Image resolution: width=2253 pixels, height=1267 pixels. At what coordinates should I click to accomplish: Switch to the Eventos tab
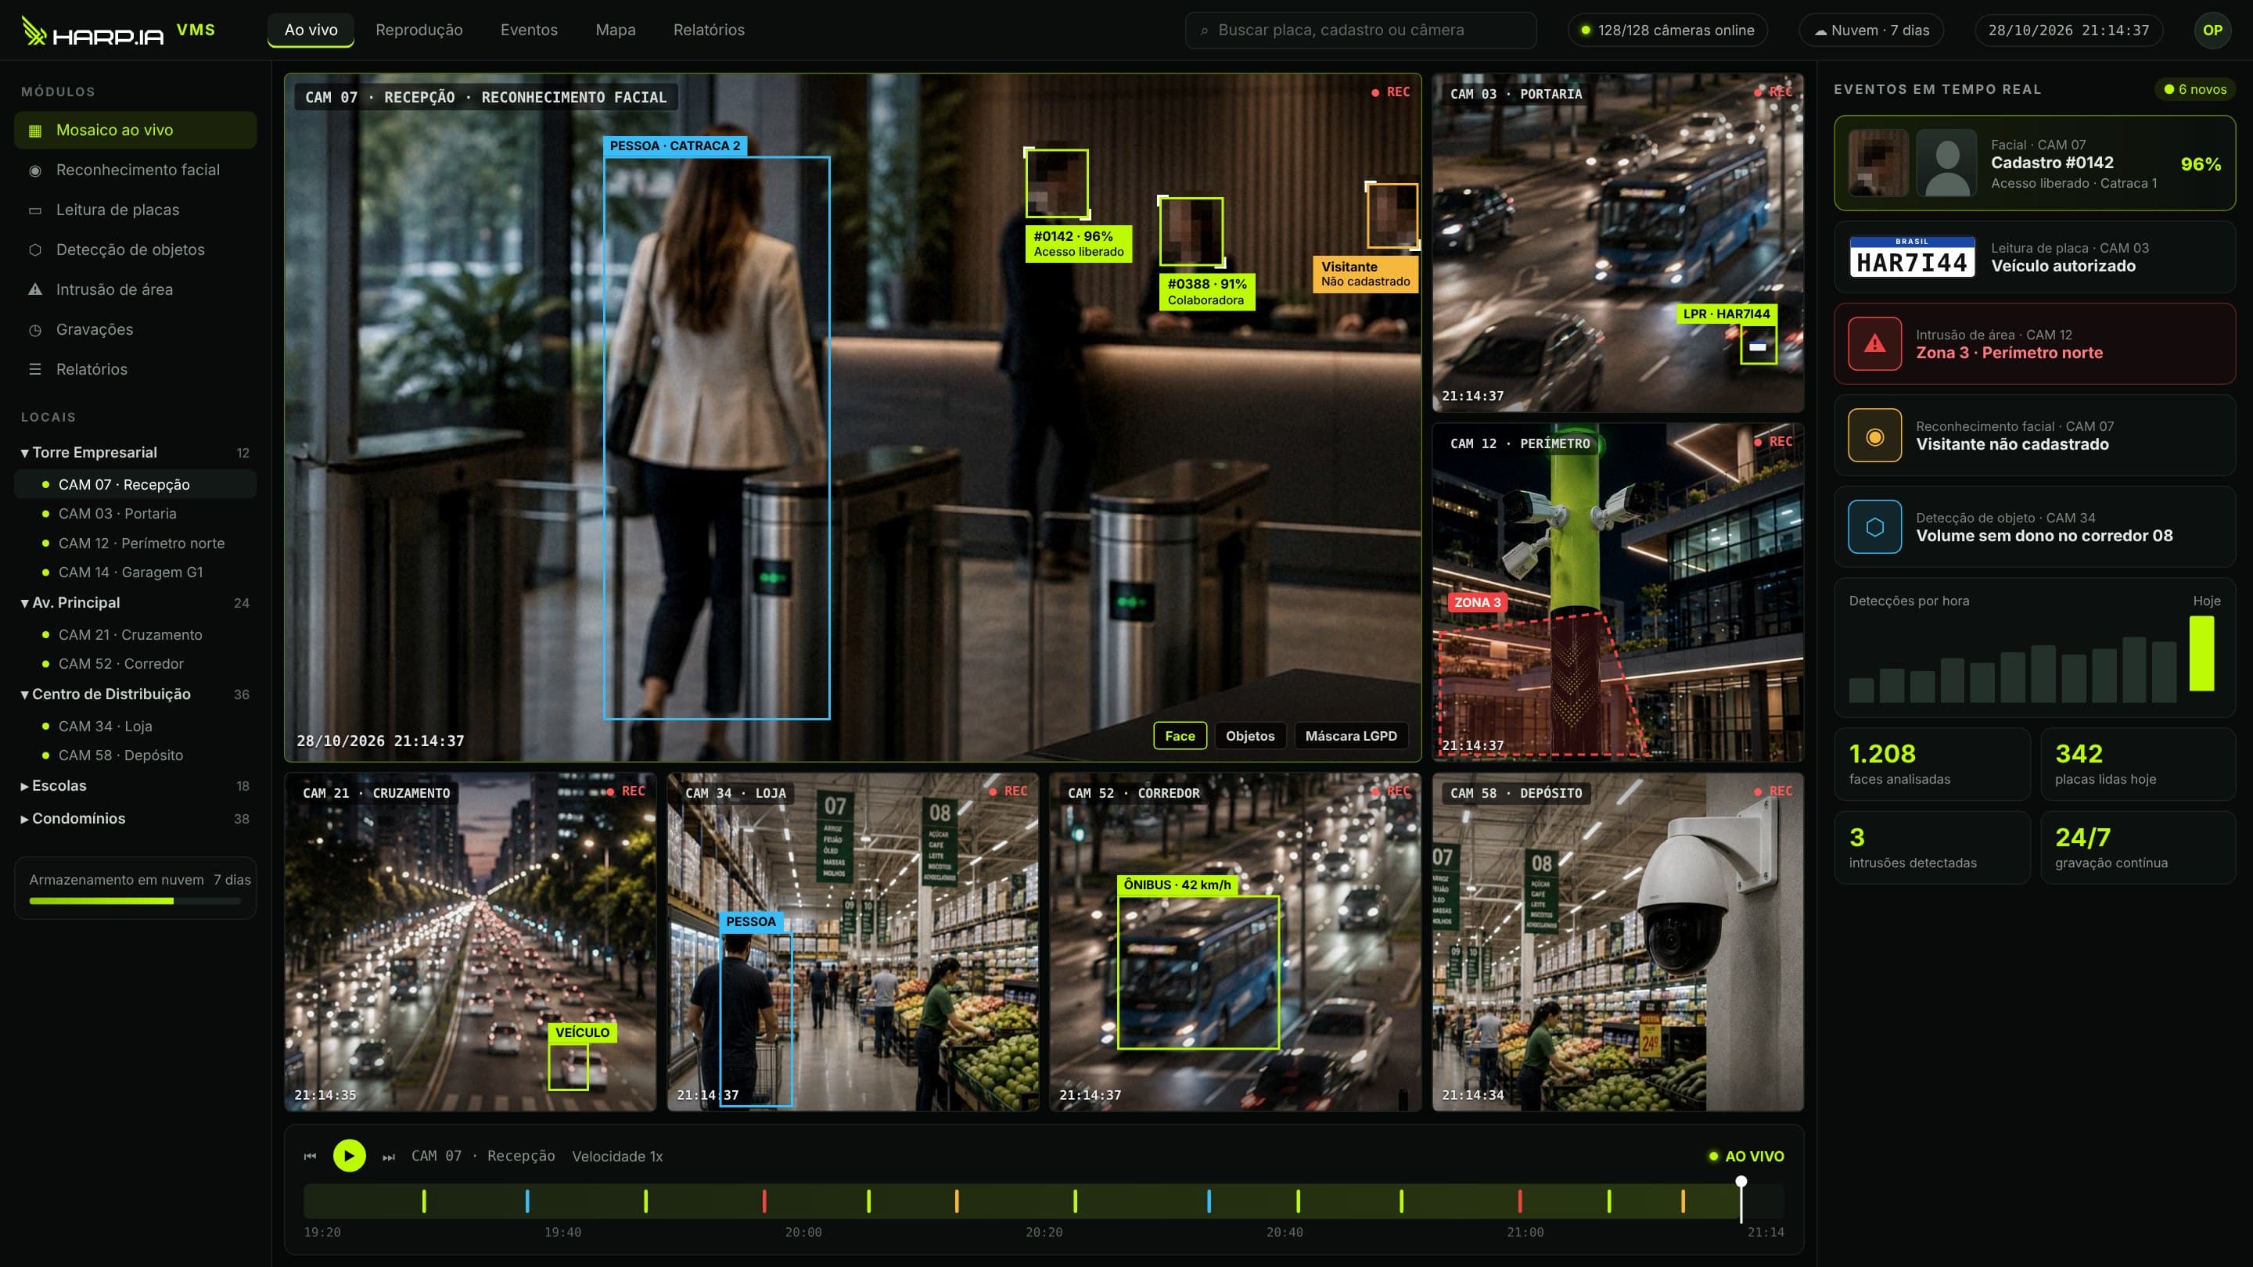529,30
